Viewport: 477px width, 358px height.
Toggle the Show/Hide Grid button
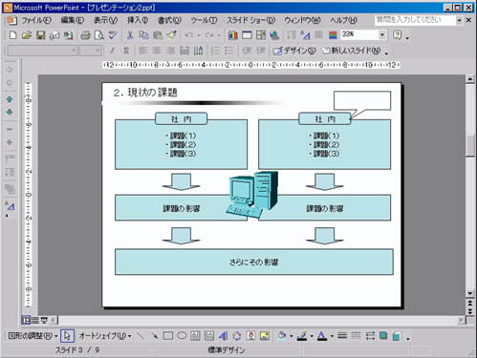click(318, 35)
